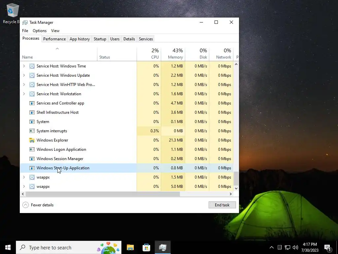This screenshot has height=254, width=338.
Task: Click the 0.3% CPU cell
Action: (x=149, y=131)
